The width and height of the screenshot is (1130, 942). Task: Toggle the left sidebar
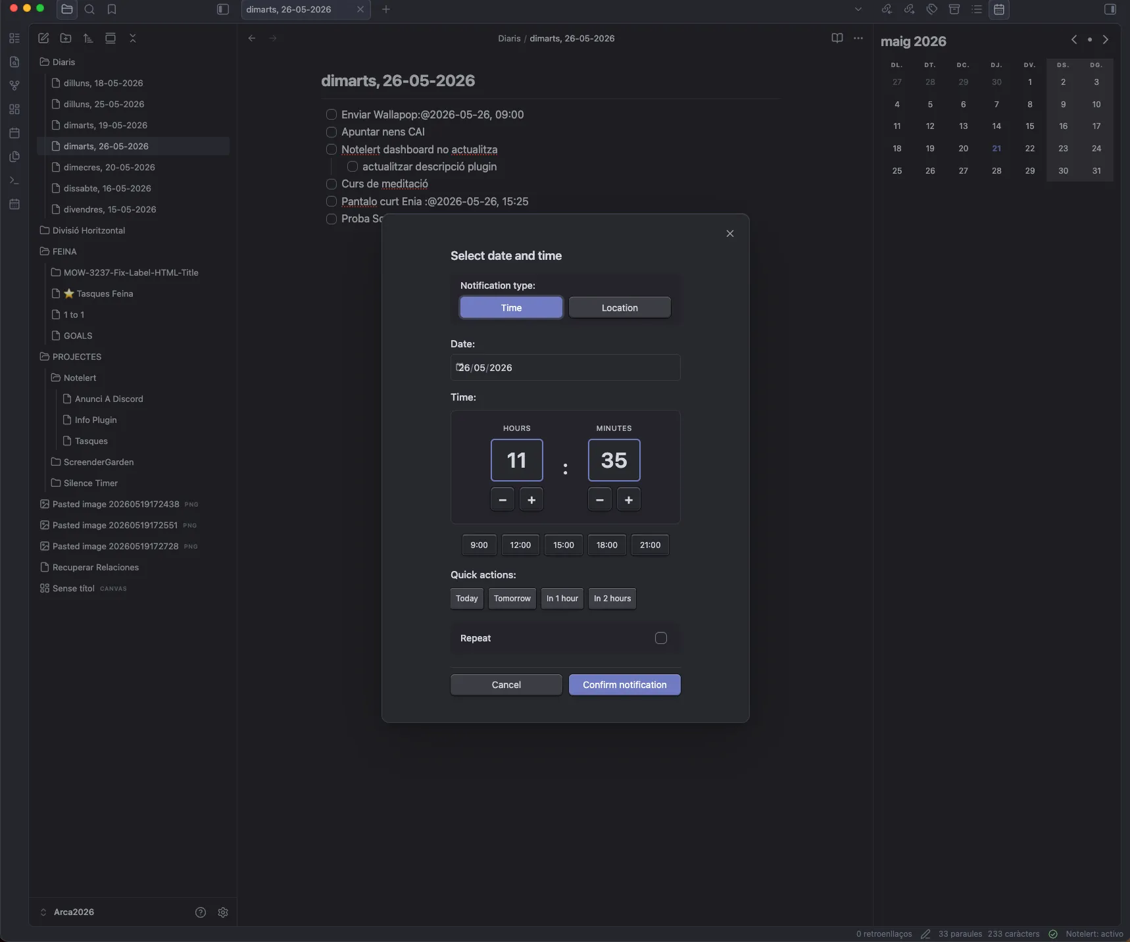(223, 9)
